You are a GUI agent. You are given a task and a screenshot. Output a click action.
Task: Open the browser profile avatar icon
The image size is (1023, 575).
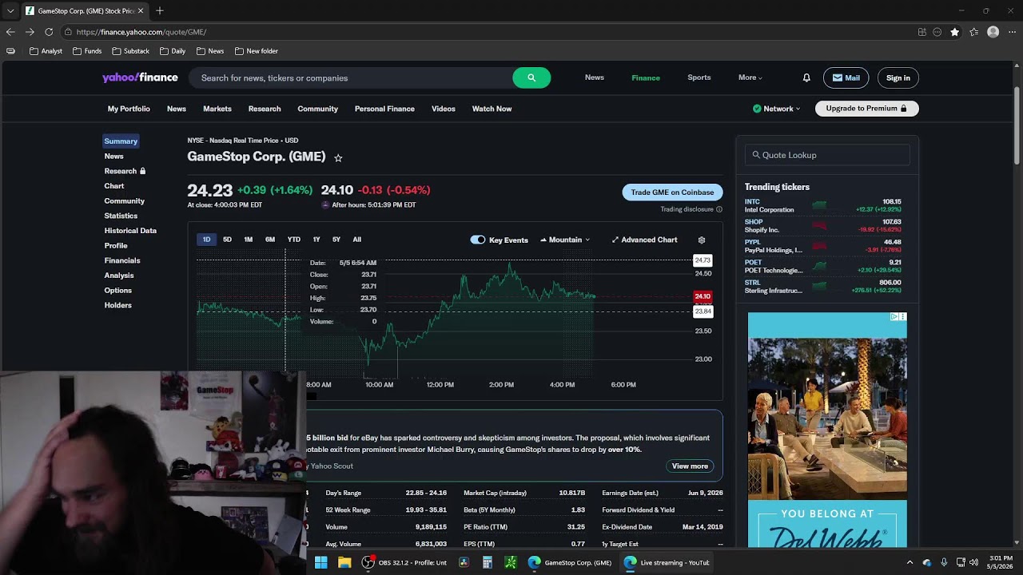click(993, 32)
